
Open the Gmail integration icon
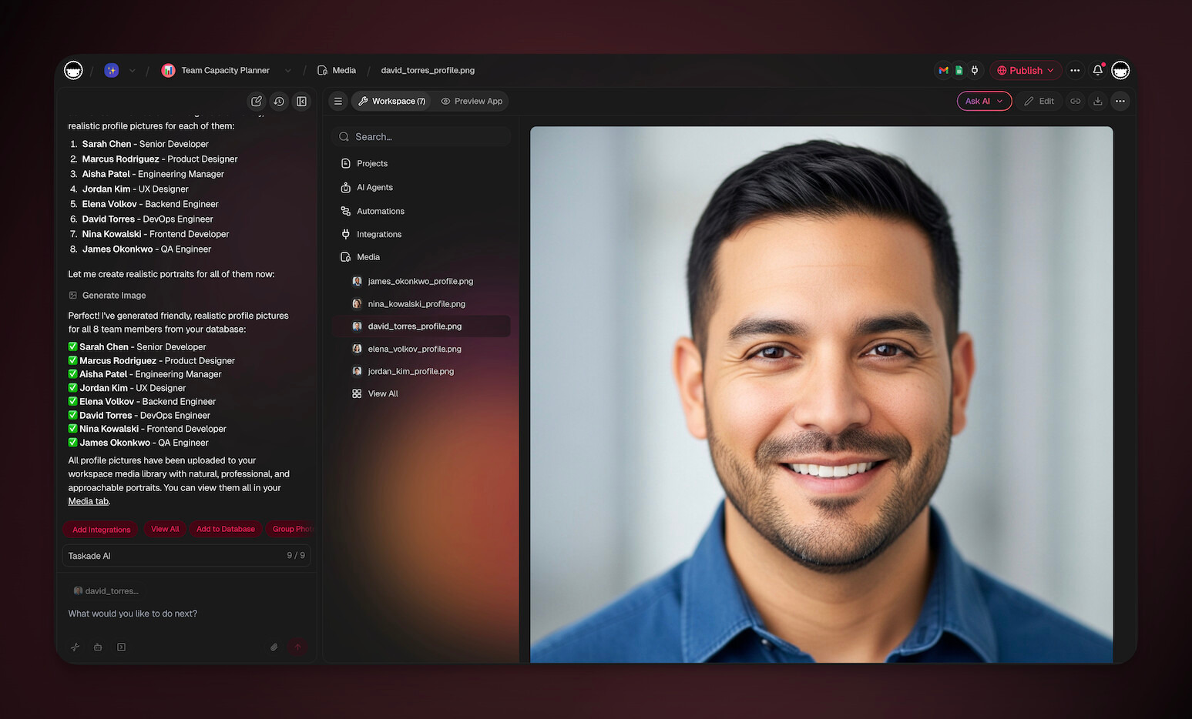pos(943,70)
